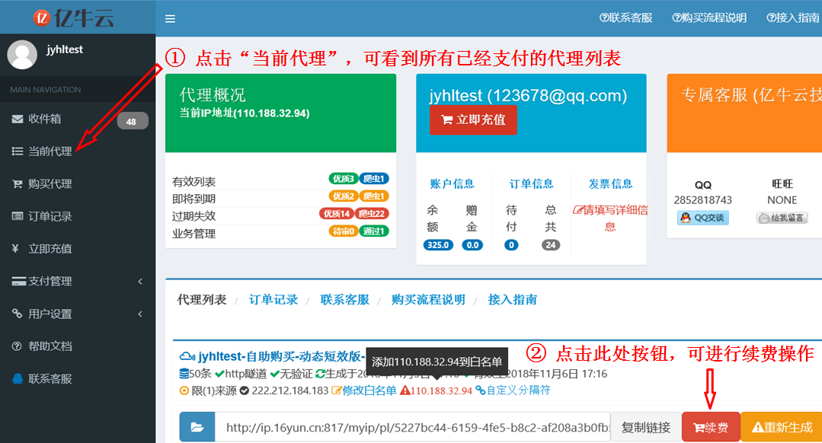Screen dimensions: 822x443
Task: Click the red 续费 button
Action: point(711,427)
